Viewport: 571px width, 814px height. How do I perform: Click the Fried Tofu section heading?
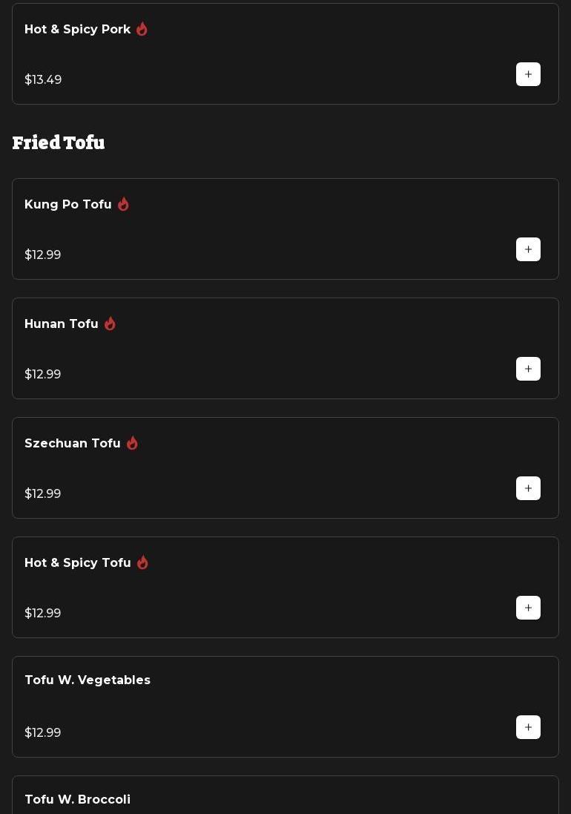pyautogui.click(x=59, y=142)
